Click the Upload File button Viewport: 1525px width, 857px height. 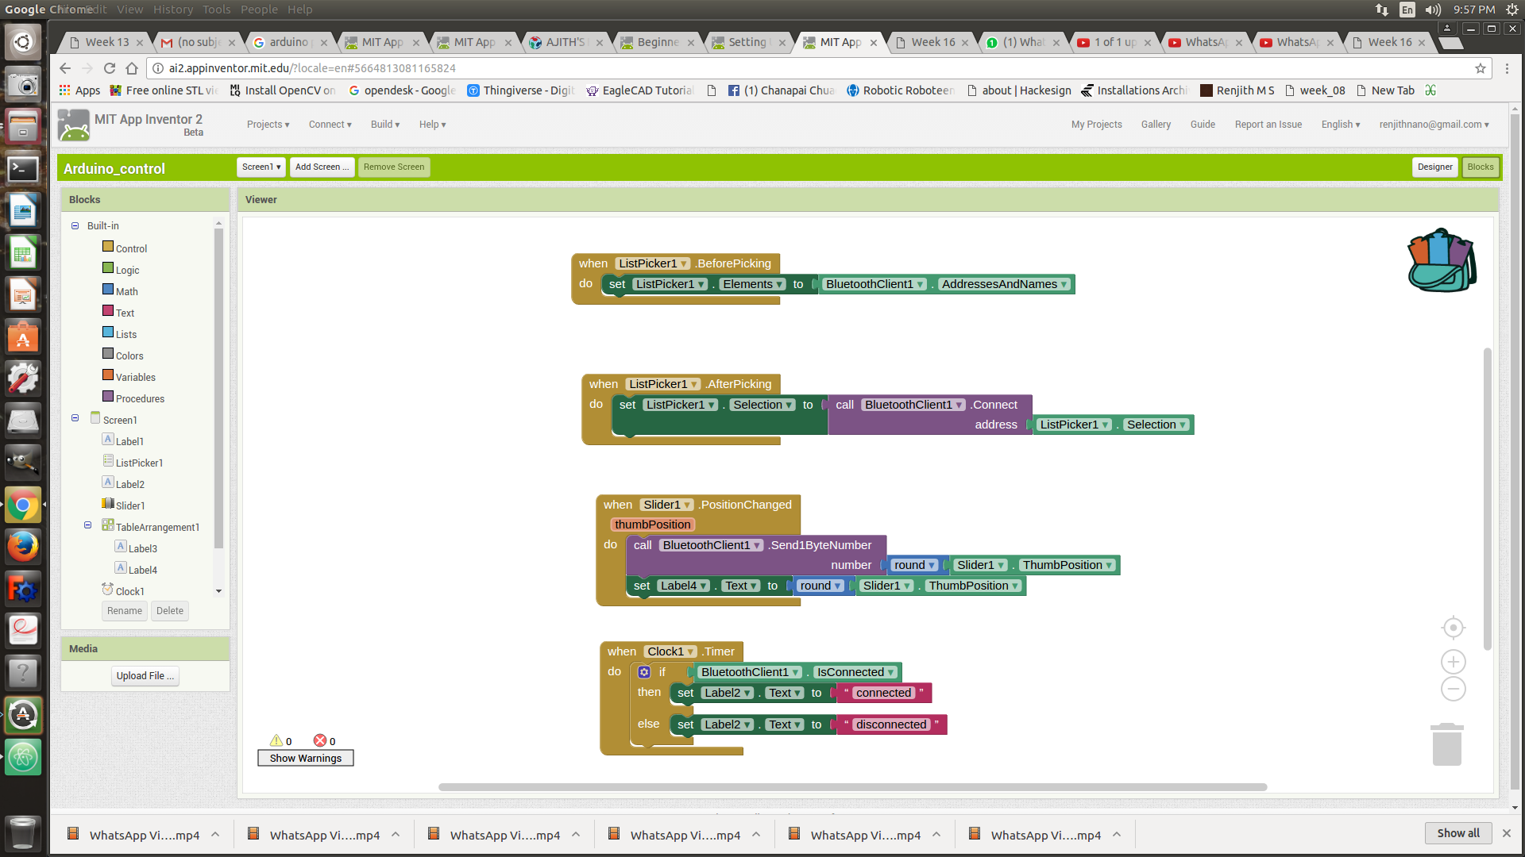(x=145, y=675)
